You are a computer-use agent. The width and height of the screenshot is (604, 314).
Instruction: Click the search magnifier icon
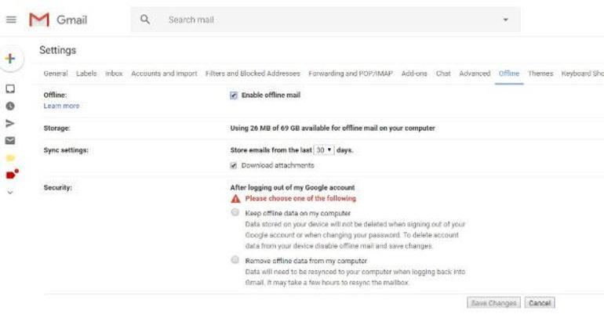(x=145, y=20)
